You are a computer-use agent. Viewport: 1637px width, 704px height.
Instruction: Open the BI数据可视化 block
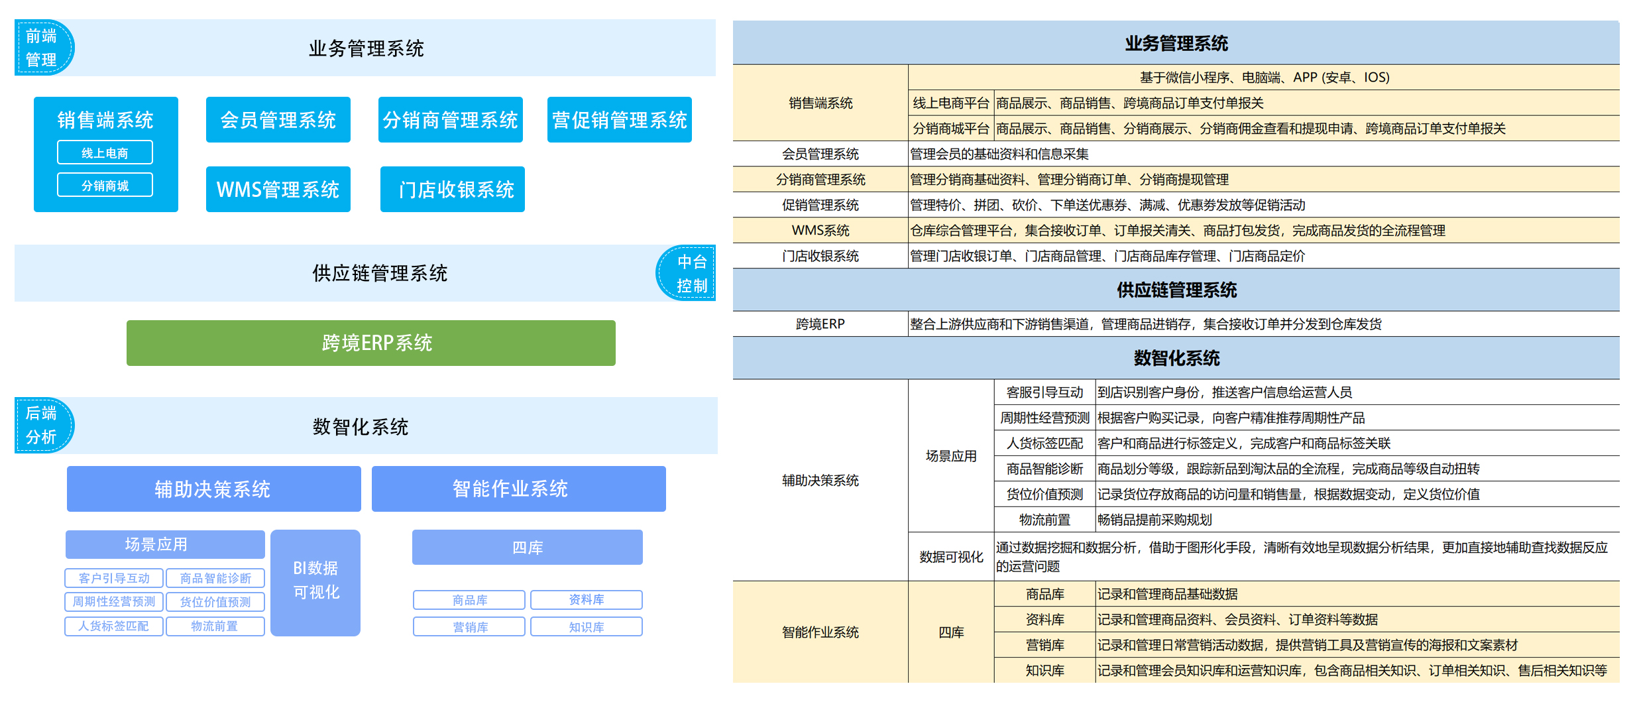[315, 582]
